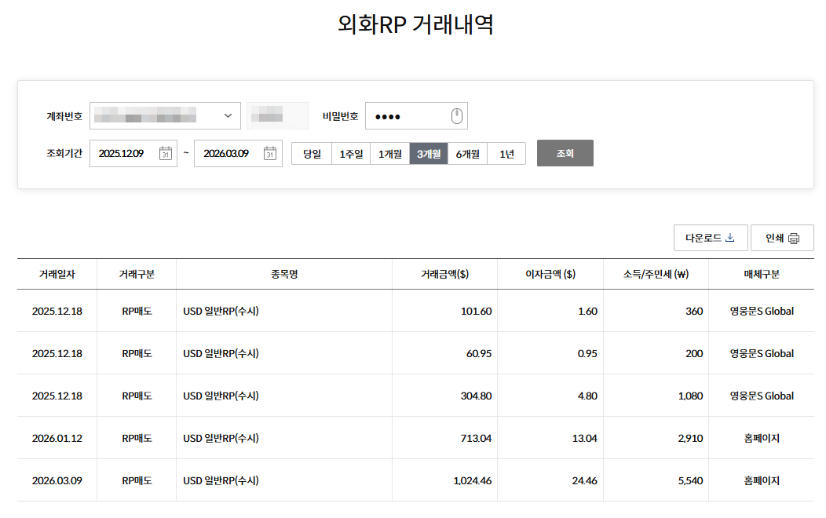Viewport: 826px width, 518px height.
Task: Click the currently active 3개월 period button
Action: pyautogui.click(x=429, y=153)
